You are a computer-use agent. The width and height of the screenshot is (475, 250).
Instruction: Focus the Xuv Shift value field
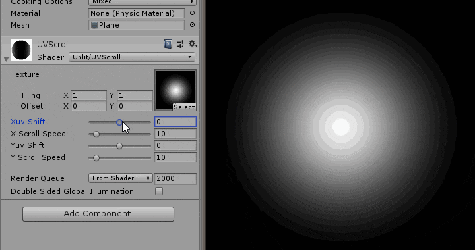175,122
